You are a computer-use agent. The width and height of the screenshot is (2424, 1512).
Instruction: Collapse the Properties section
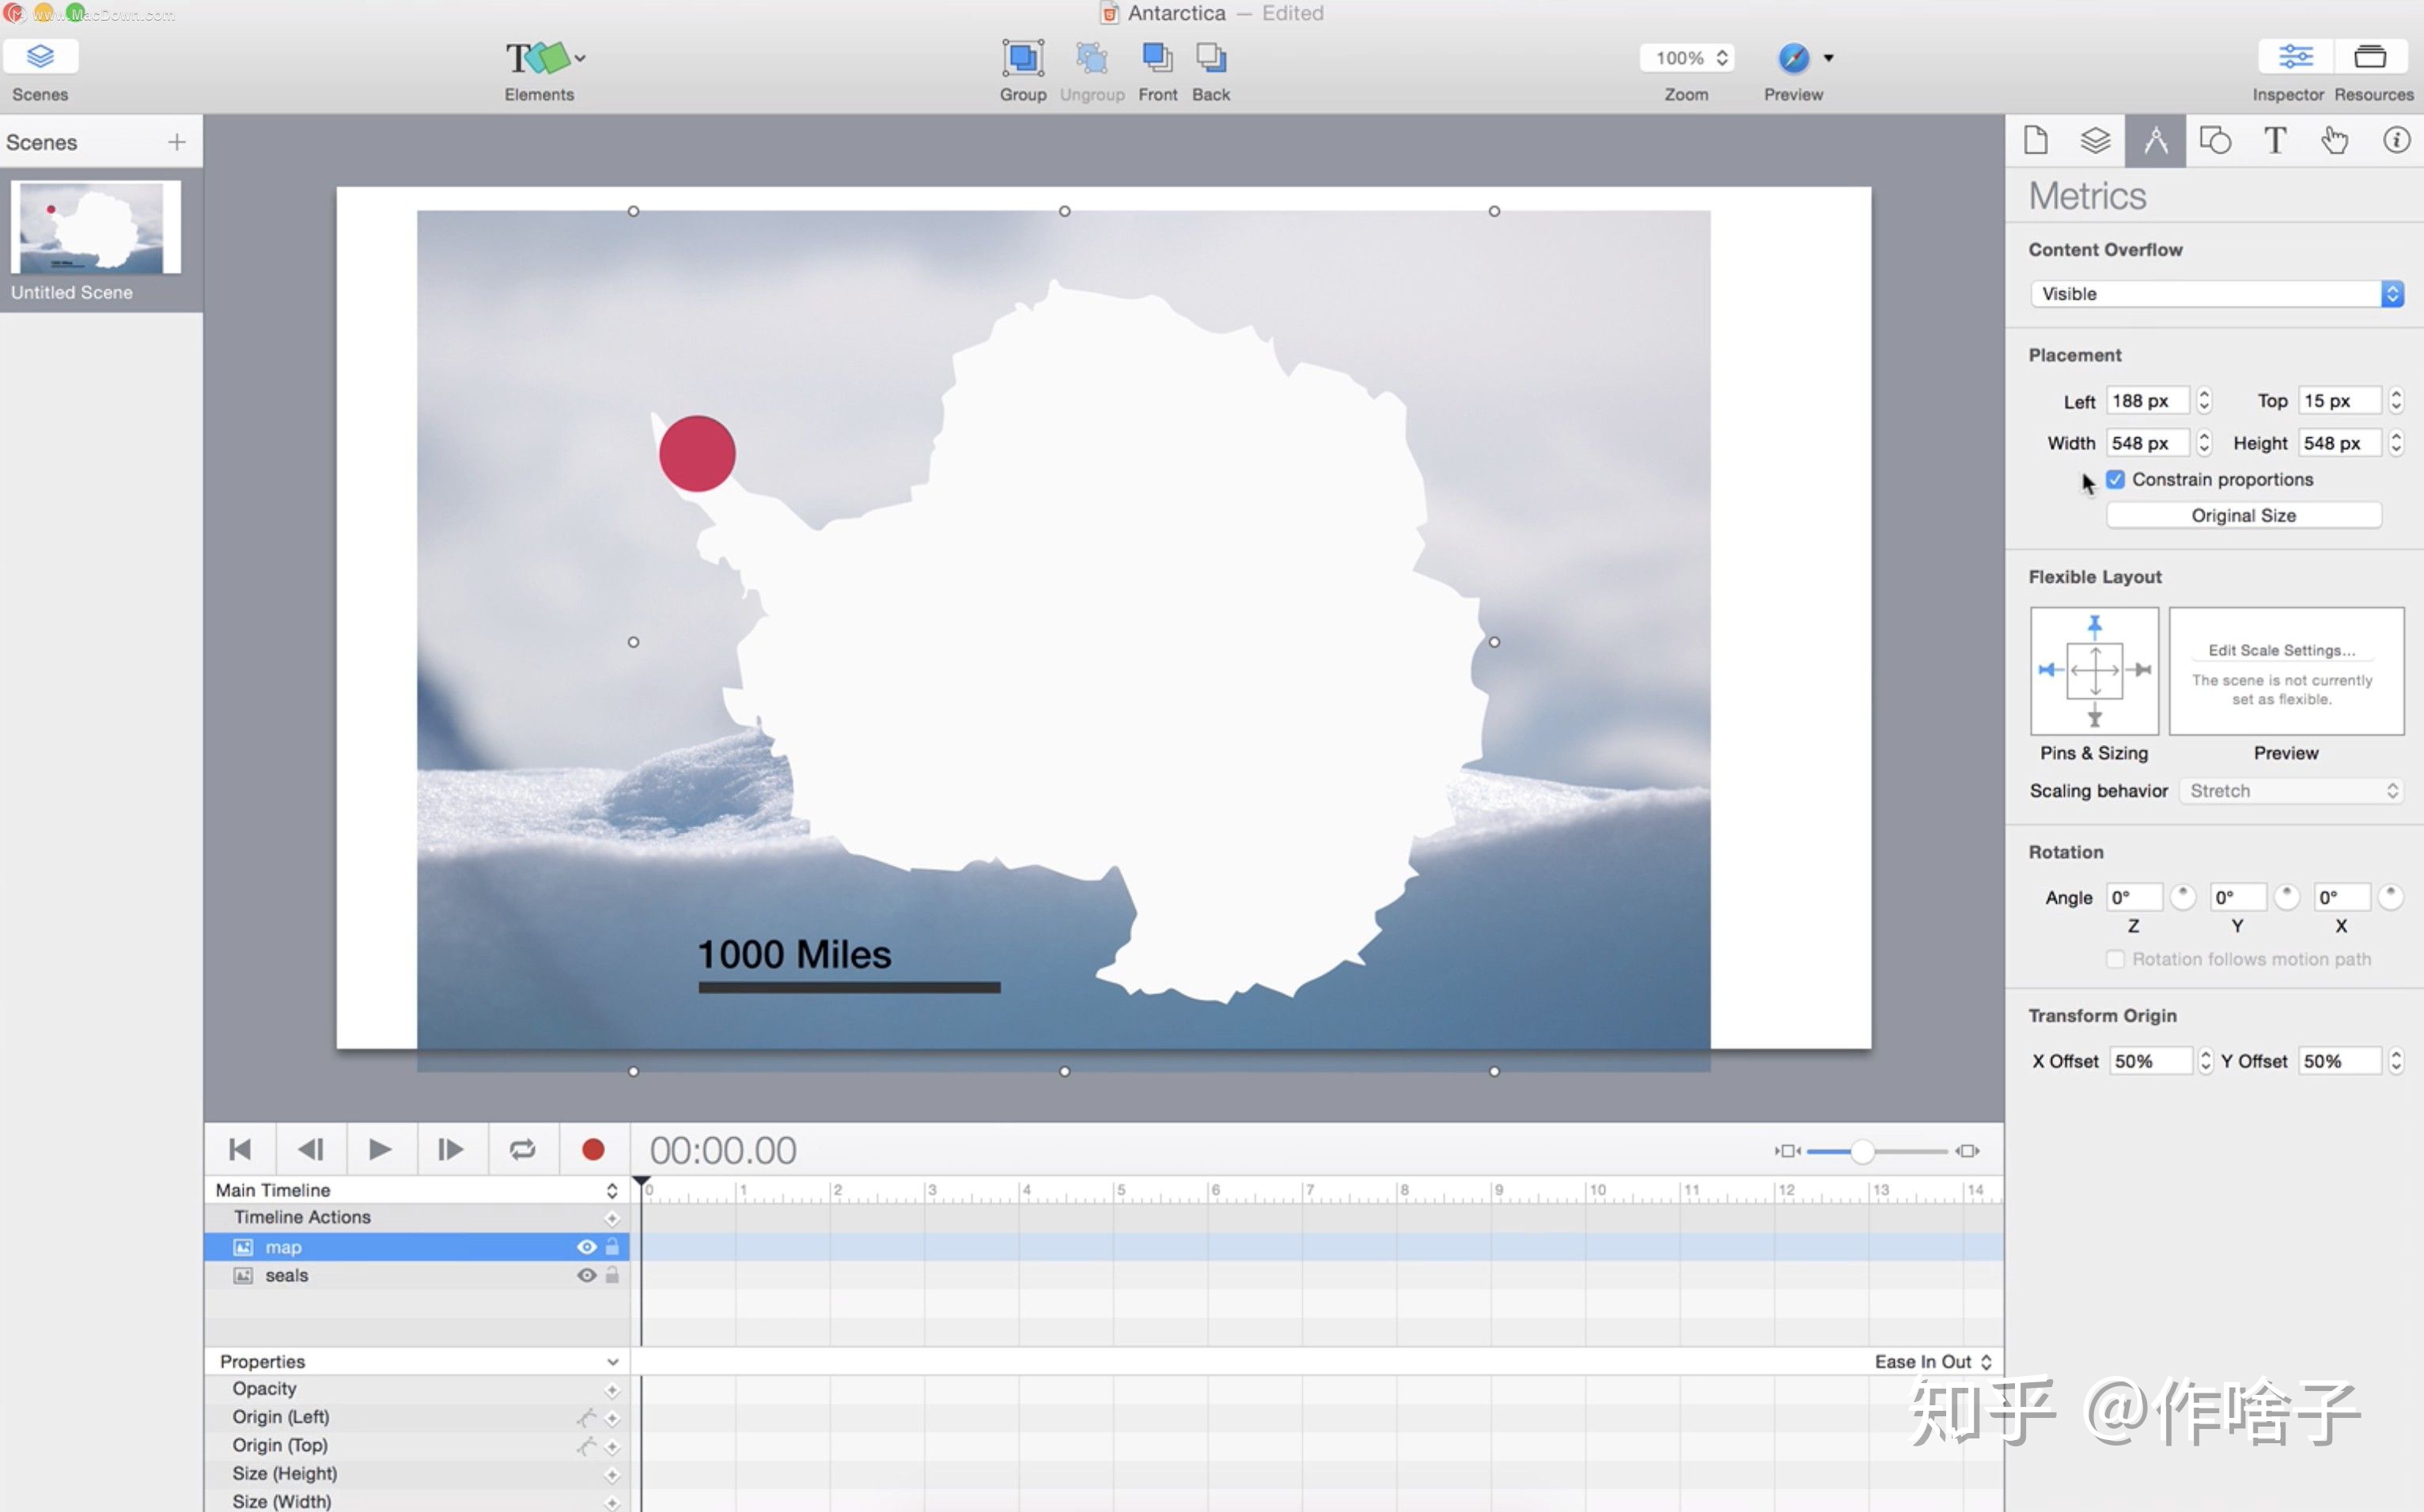612,1363
